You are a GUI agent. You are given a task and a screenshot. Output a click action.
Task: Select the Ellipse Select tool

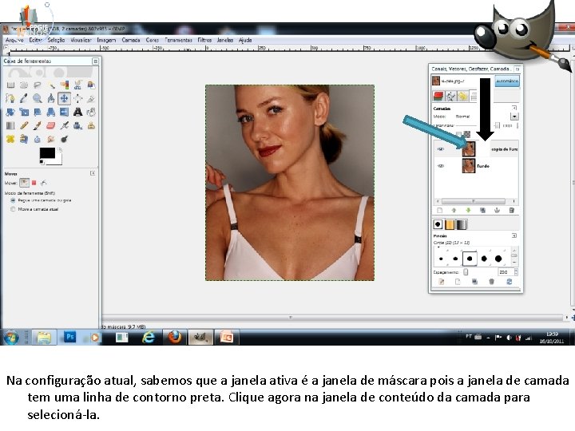coord(24,85)
